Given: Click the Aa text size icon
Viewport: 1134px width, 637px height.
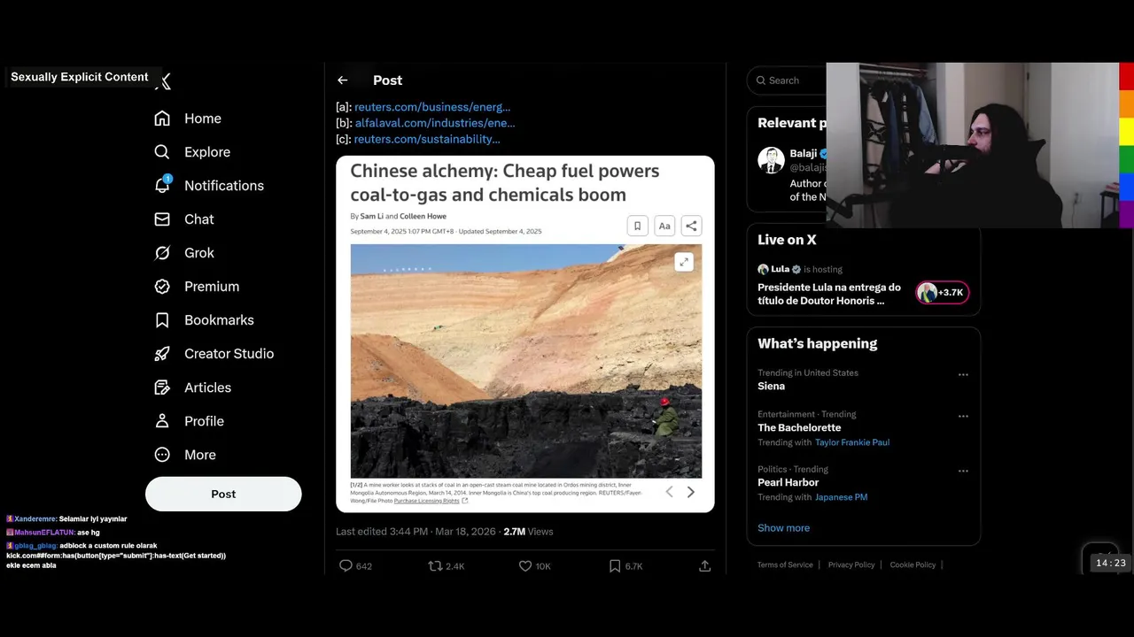Looking at the screenshot, I should click(664, 226).
